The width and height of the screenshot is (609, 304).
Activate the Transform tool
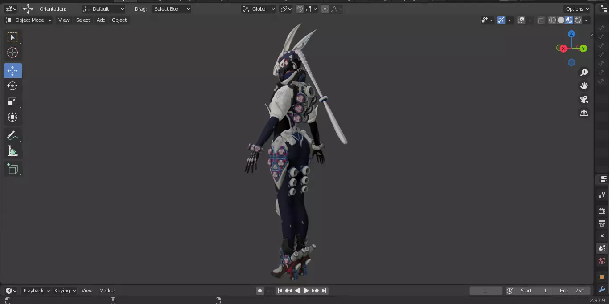click(x=12, y=117)
